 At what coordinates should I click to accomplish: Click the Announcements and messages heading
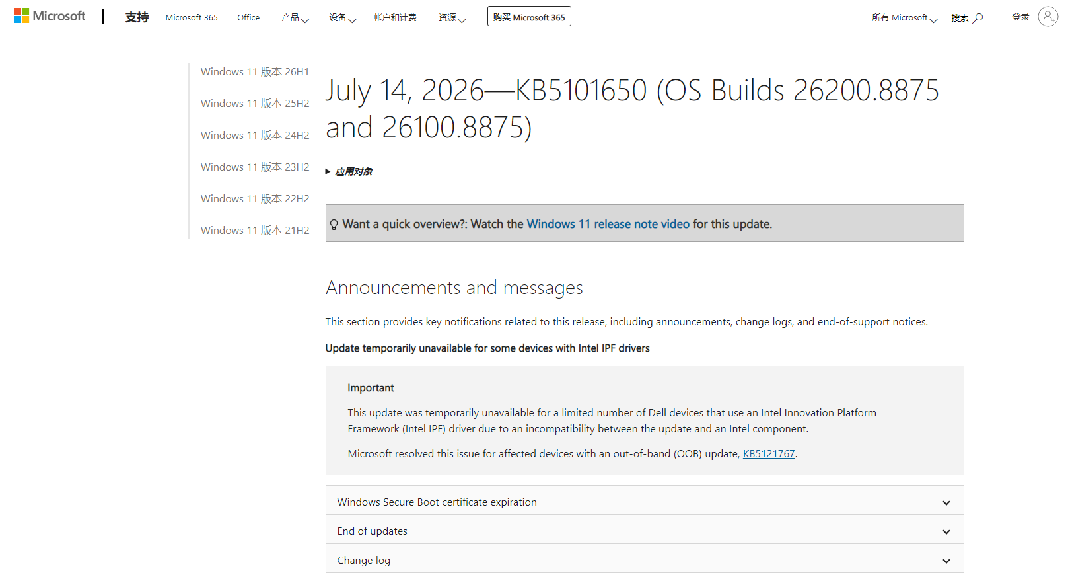[454, 288]
